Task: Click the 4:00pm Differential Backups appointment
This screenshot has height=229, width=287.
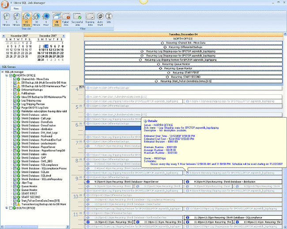Action: (183, 88)
